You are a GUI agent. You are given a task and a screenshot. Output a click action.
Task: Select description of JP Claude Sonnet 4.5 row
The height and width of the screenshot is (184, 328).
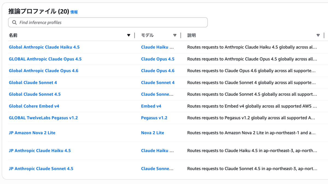(252, 168)
